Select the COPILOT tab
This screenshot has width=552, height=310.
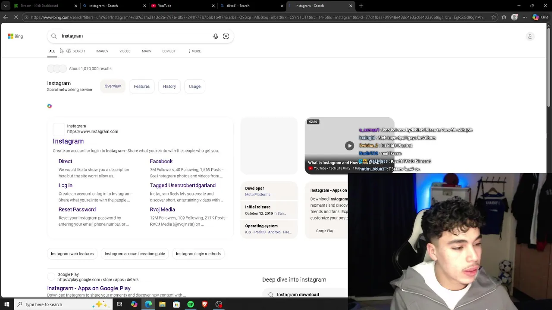[169, 51]
